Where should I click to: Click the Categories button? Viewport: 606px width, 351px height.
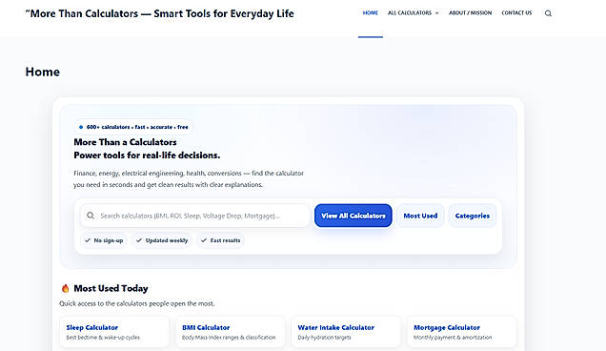(x=473, y=216)
